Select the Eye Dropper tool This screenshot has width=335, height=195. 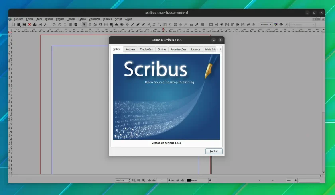click(x=197, y=25)
